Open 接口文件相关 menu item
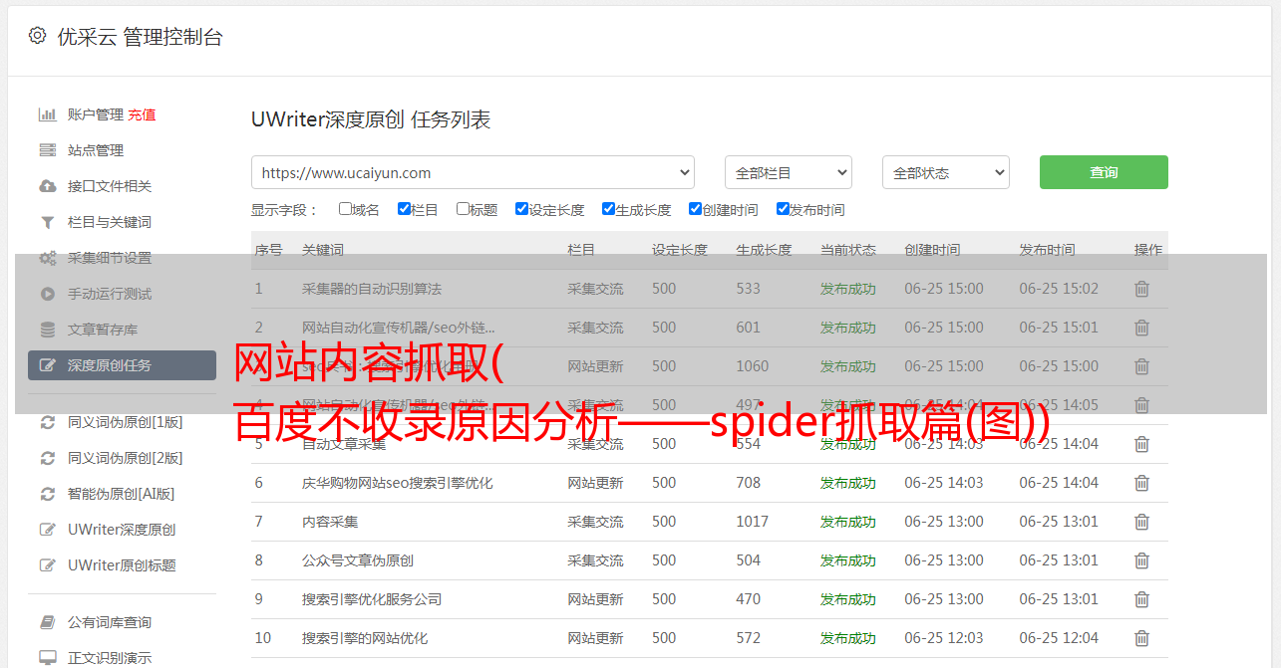 pos(110,186)
